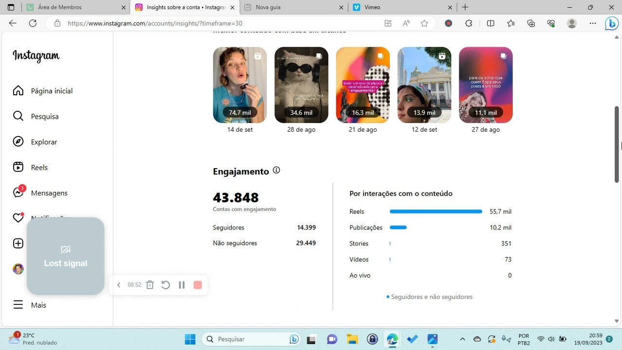Screen dimensions: 622x350
Task: Switch to the Nova guia tab
Action: tap(294, 7)
